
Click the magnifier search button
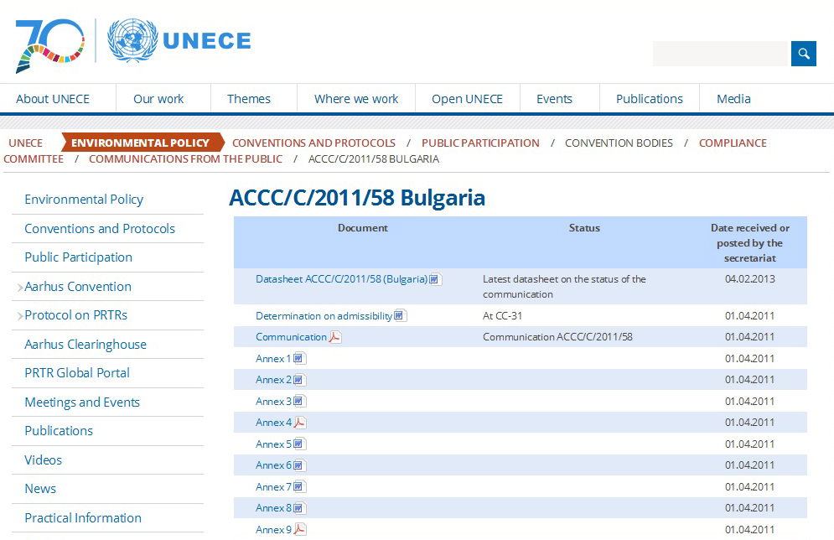803,54
